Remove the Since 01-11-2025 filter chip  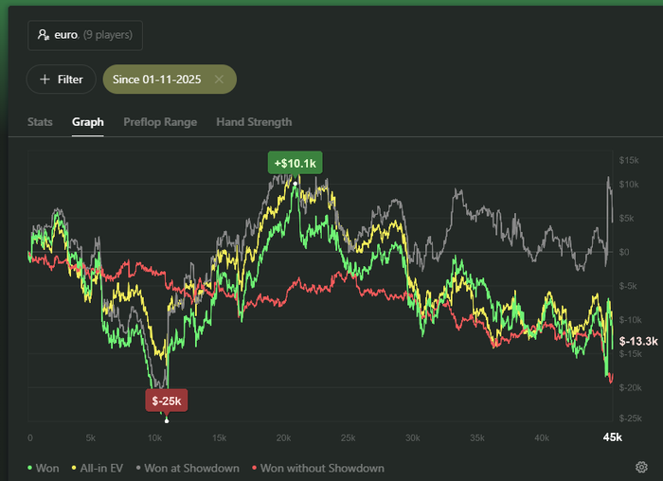pos(219,80)
